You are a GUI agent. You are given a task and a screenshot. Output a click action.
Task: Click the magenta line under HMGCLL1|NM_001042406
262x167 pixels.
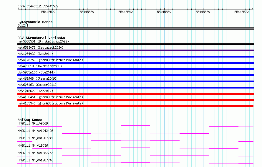pos(135,133)
